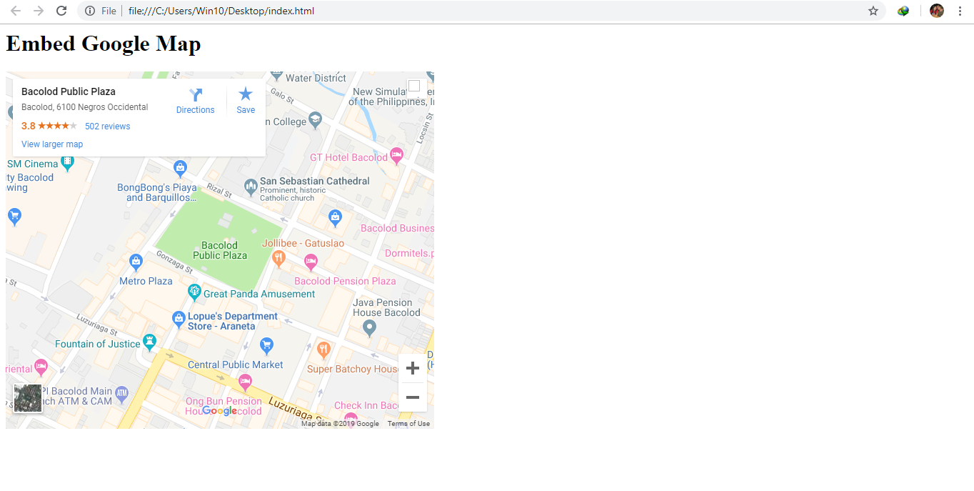The image size is (974, 491).
Task: Select the Metro Plaza shopping pin
Action: point(136,262)
